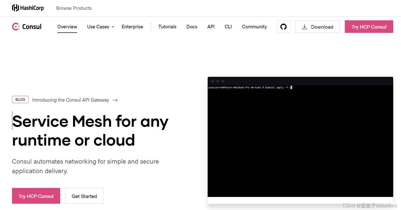The image size is (401, 210).
Task: Open the Enterprise page
Action: [132, 27]
